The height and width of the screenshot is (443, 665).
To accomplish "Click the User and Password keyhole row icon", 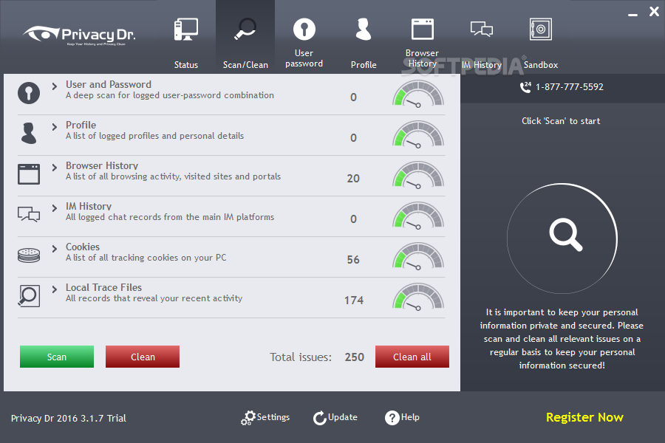I will click(29, 93).
